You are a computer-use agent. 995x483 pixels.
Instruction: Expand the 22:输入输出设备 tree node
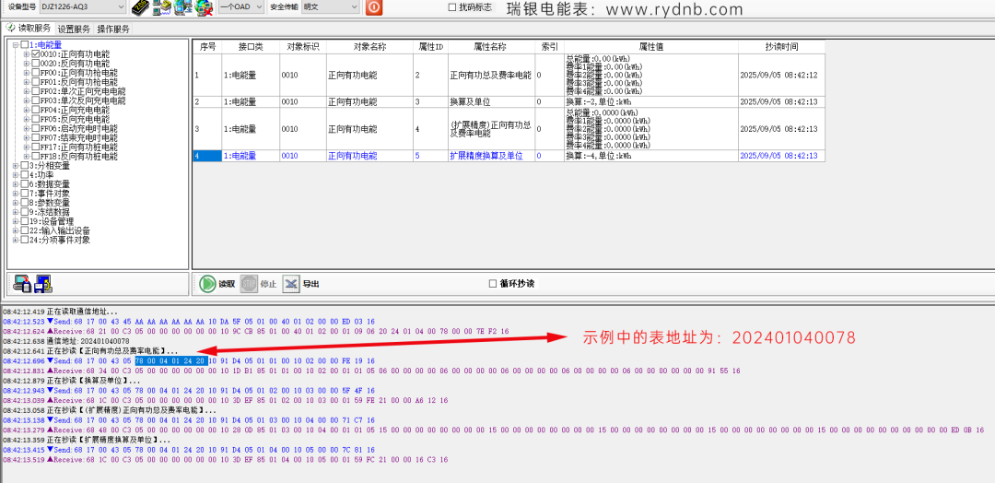coord(16,230)
